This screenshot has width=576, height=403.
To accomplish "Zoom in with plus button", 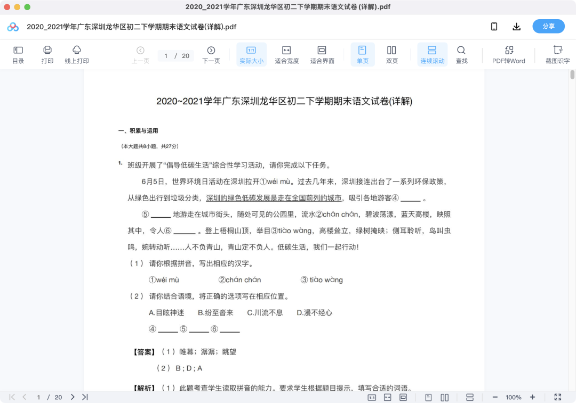I will [532, 397].
